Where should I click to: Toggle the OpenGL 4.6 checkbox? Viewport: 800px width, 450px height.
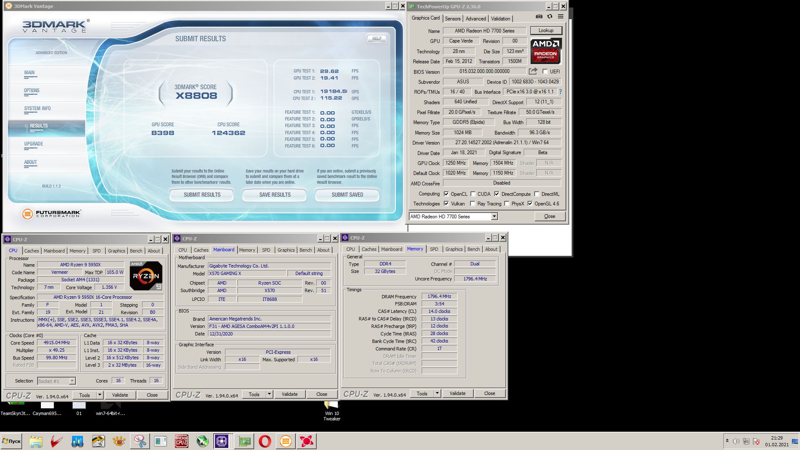pyautogui.click(x=530, y=204)
